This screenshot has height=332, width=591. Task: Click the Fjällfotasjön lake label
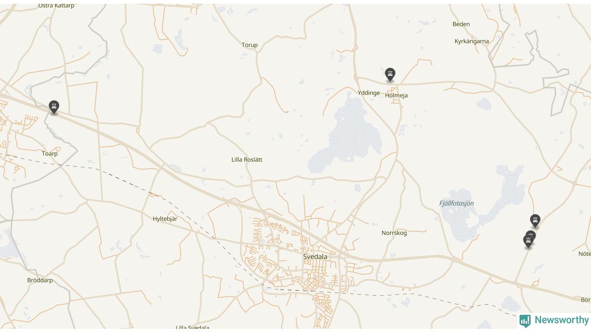(456, 203)
